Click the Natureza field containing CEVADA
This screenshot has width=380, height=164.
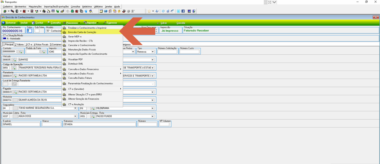tap(99, 124)
